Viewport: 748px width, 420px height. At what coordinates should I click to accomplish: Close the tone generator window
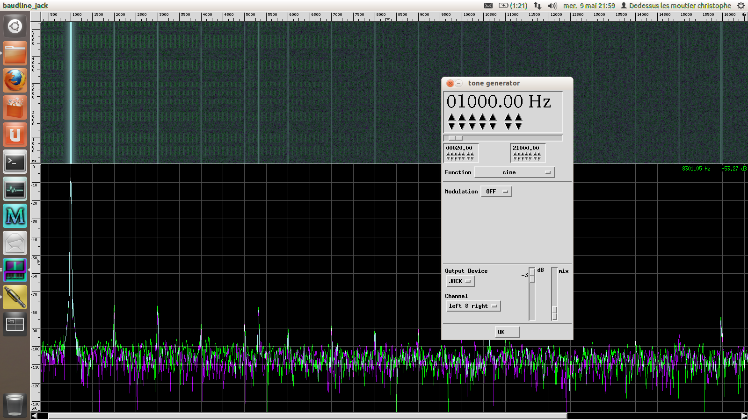pos(450,83)
